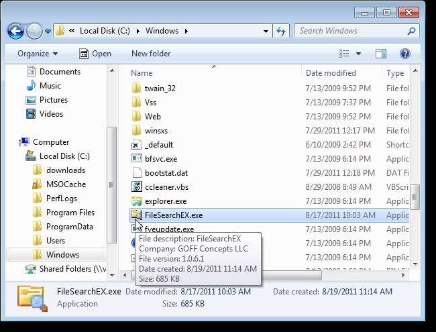
Task: Select the bfsvc.exe application icon
Action: click(137, 158)
